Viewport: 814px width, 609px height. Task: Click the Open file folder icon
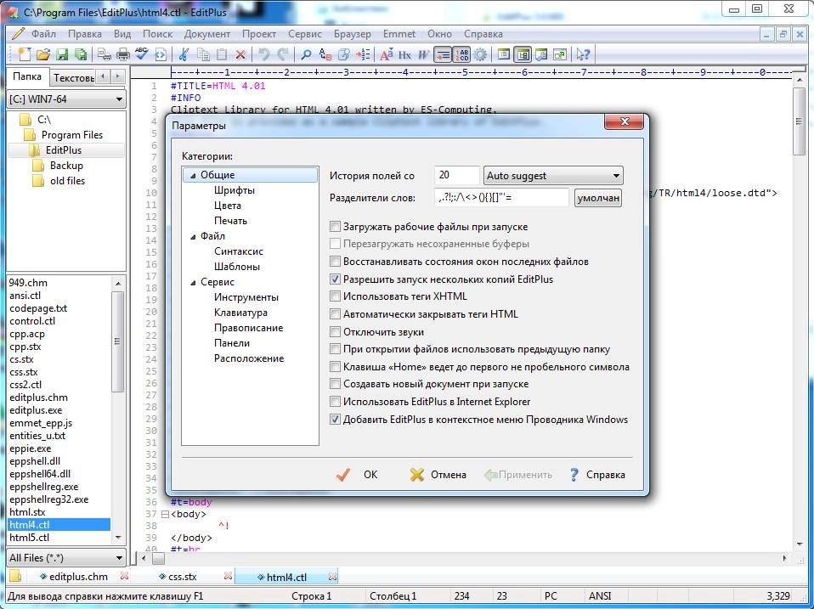[x=43, y=54]
